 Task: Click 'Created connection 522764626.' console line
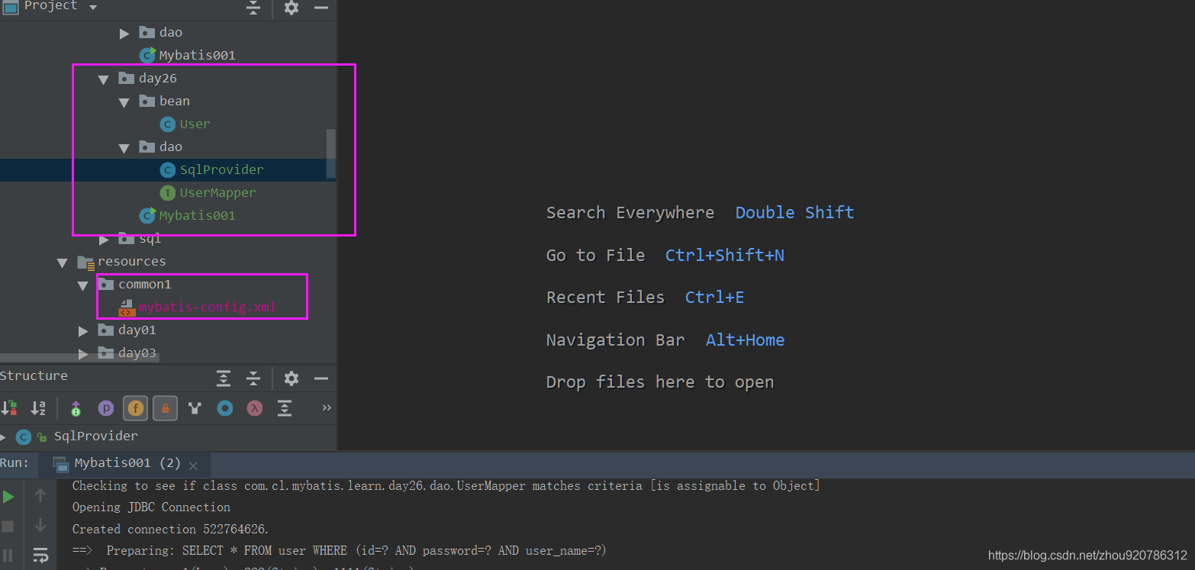[x=171, y=529]
